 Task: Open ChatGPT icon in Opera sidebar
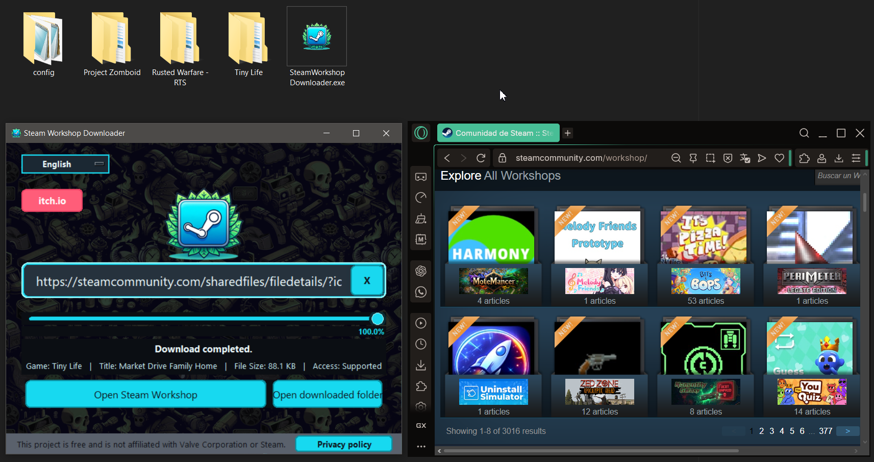(x=421, y=271)
